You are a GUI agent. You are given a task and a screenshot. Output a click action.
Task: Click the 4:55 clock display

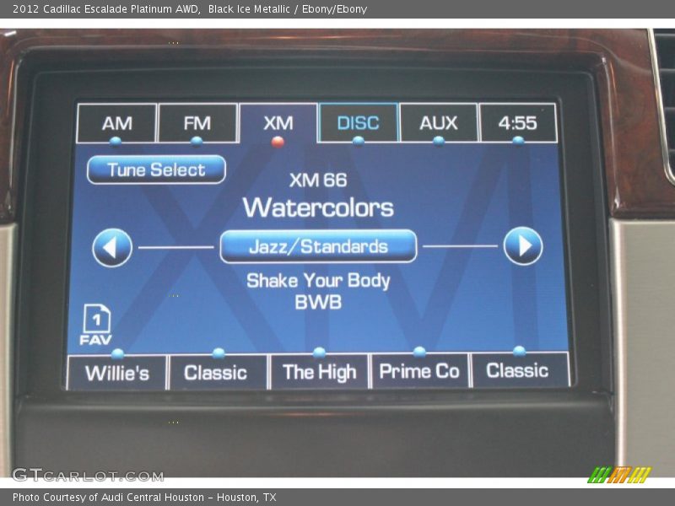[518, 123]
